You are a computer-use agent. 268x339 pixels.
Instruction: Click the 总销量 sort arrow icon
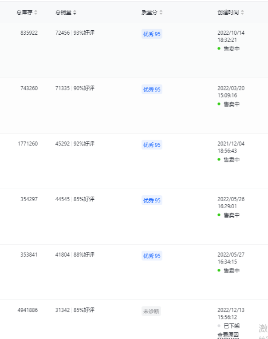[75, 12]
